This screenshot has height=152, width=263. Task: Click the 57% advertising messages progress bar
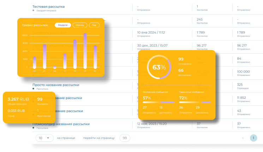(158, 102)
